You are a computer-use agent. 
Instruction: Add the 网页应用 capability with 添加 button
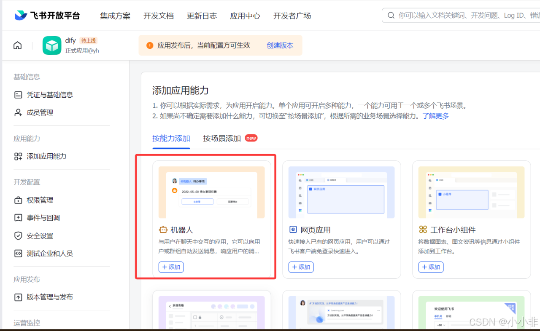[301, 267]
